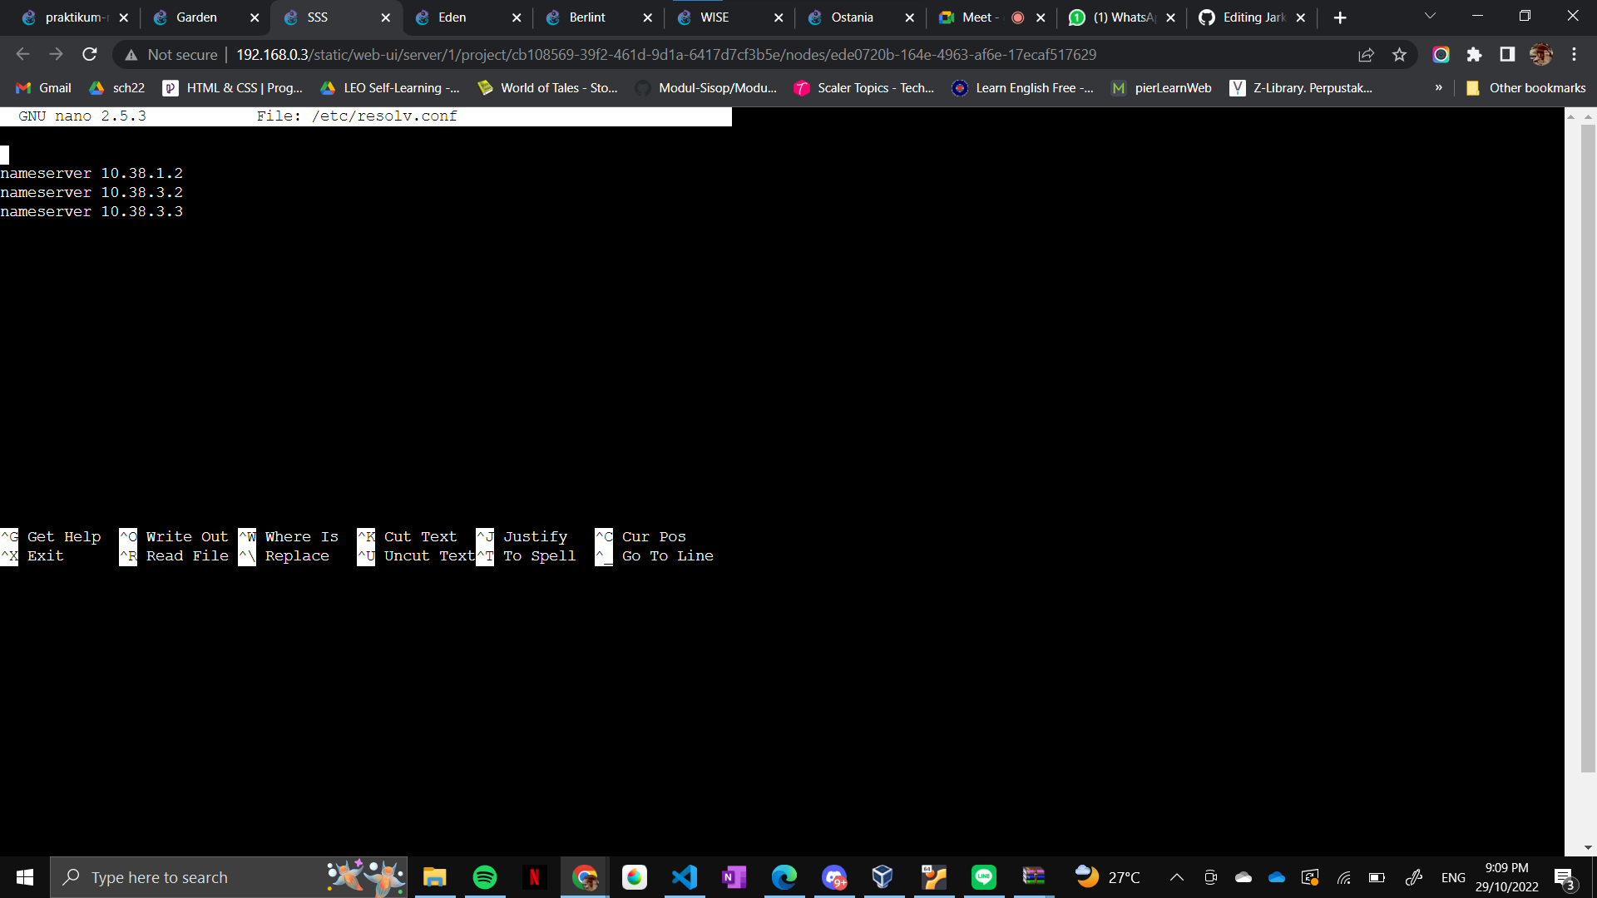Bookmark this page with the star icon

(x=1399, y=55)
